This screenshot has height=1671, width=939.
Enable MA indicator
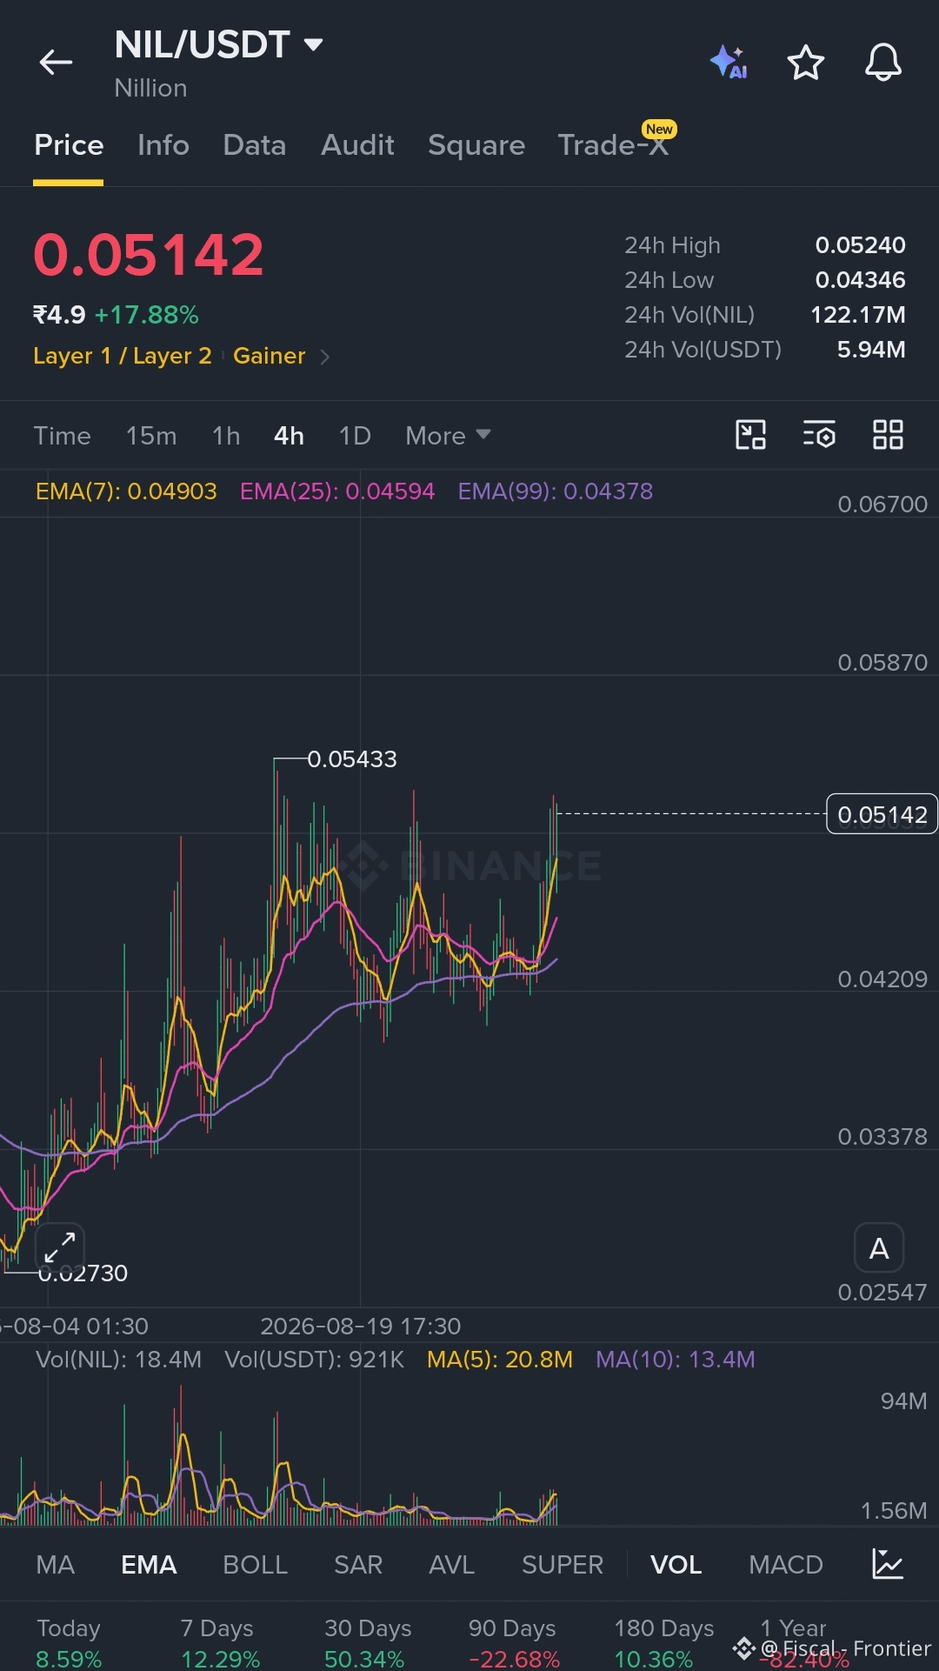pos(56,1565)
